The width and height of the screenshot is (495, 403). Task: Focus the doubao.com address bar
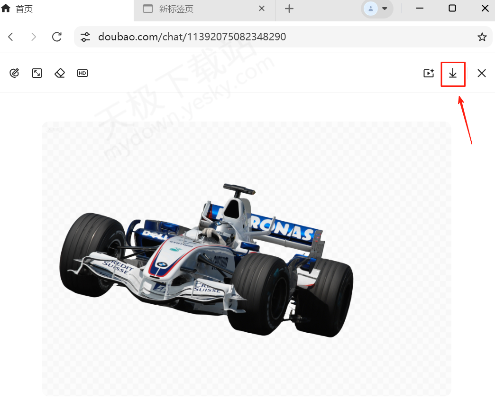pyautogui.click(x=275, y=37)
